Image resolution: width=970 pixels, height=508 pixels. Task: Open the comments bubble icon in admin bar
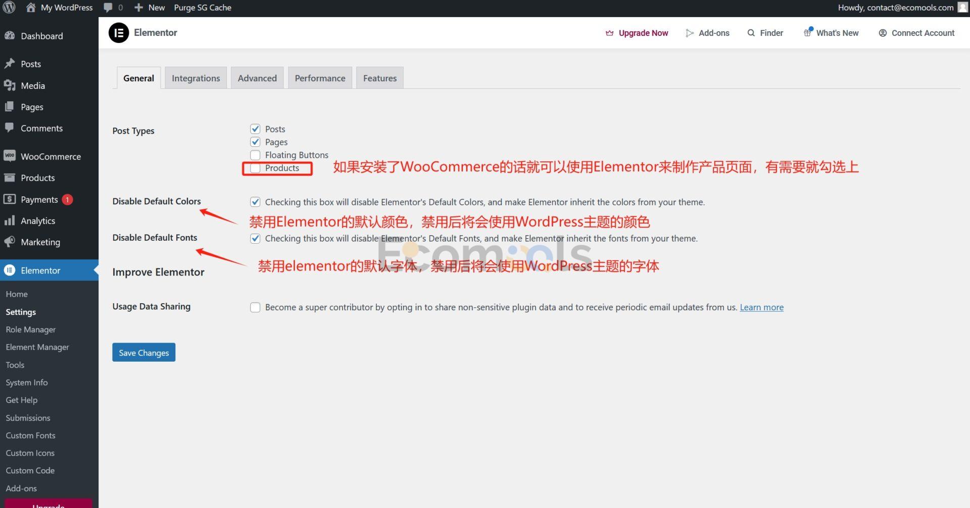click(108, 8)
